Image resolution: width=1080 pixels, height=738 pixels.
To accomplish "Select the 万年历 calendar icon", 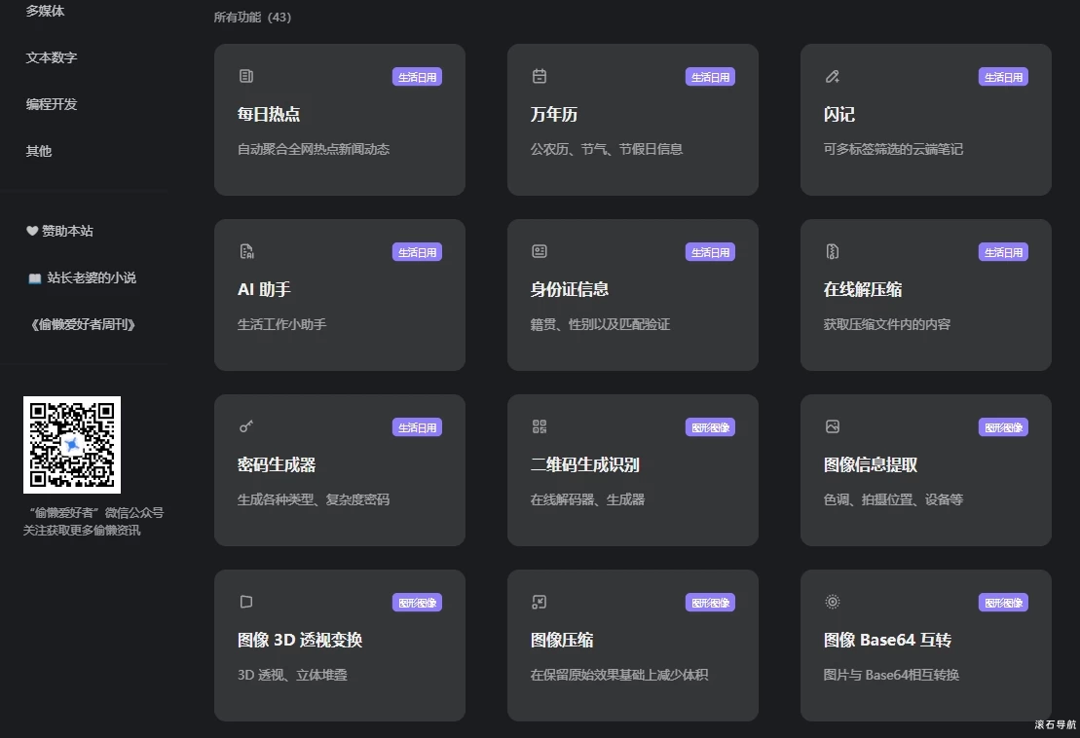I will [539, 76].
